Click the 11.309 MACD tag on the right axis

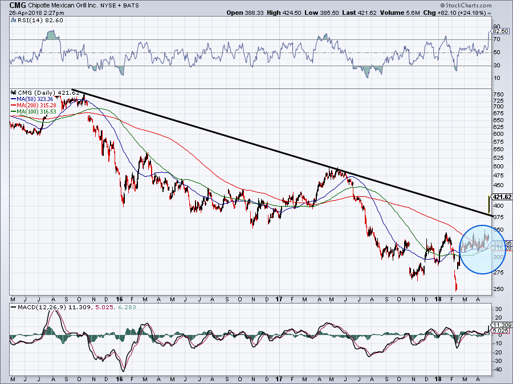pyautogui.click(x=502, y=325)
